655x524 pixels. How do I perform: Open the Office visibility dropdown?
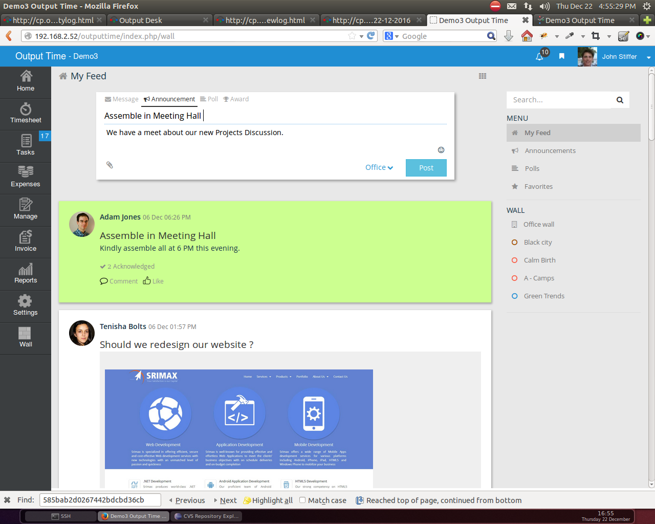[x=379, y=167]
